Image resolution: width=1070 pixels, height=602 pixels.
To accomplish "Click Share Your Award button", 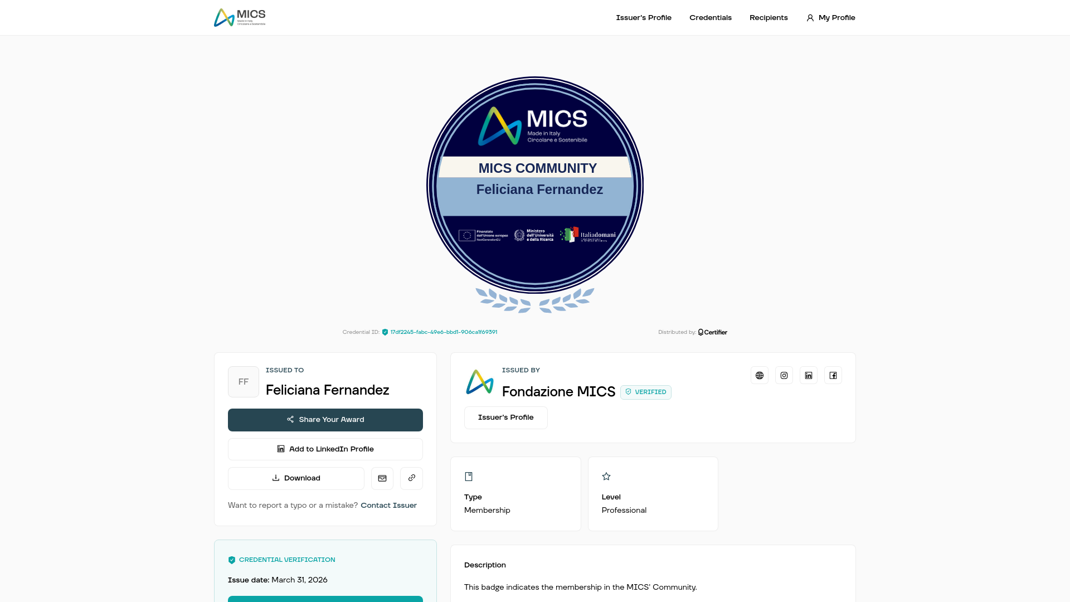I will coord(325,420).
